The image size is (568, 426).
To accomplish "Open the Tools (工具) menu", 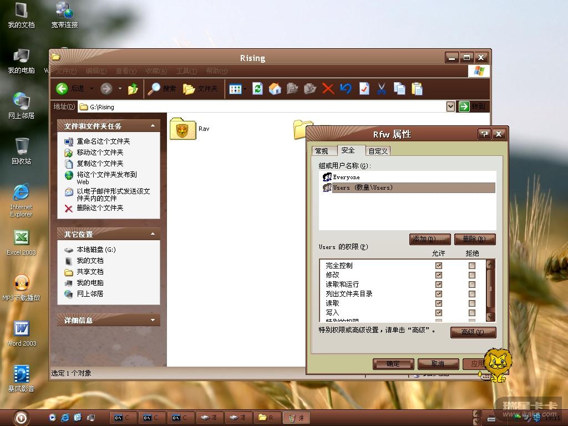I will pyautogui.click(x=186, y=71).
